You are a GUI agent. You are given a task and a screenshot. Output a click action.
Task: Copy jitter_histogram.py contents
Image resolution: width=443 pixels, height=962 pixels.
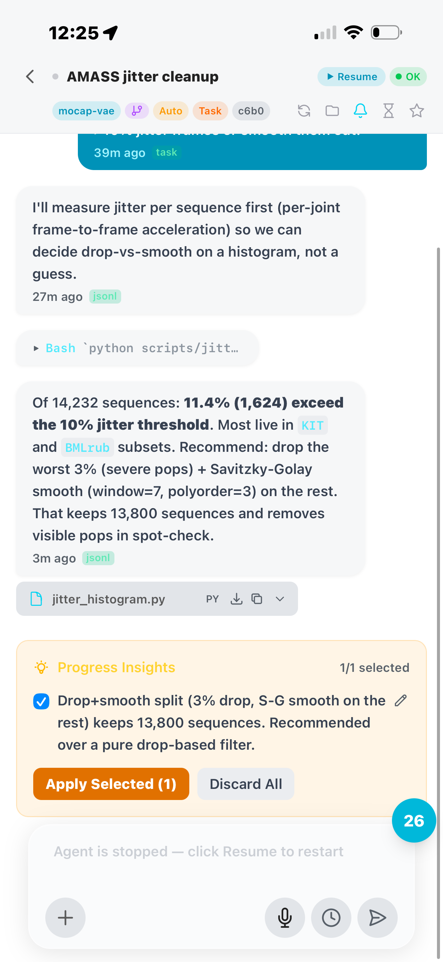tap(257, 599)
